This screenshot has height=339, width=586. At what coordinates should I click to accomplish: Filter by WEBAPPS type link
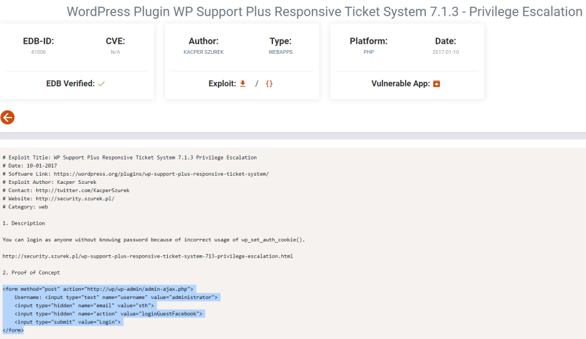(280, 52)
